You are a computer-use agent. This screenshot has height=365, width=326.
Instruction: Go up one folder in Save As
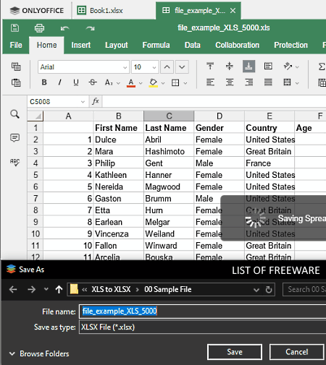pos(59,289)
